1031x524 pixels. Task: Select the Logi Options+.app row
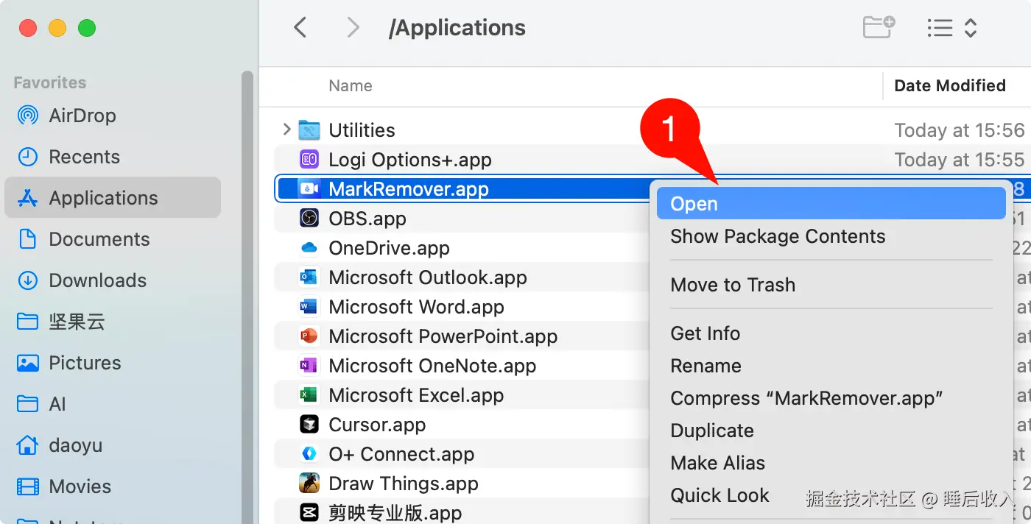click(409, 160)
